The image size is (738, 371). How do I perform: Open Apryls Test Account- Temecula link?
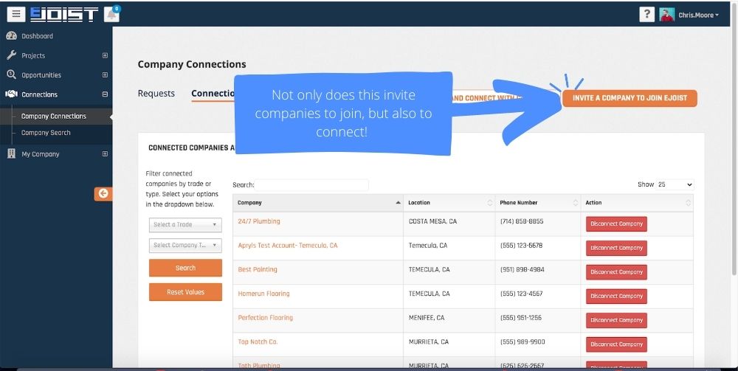coord(288,246)
